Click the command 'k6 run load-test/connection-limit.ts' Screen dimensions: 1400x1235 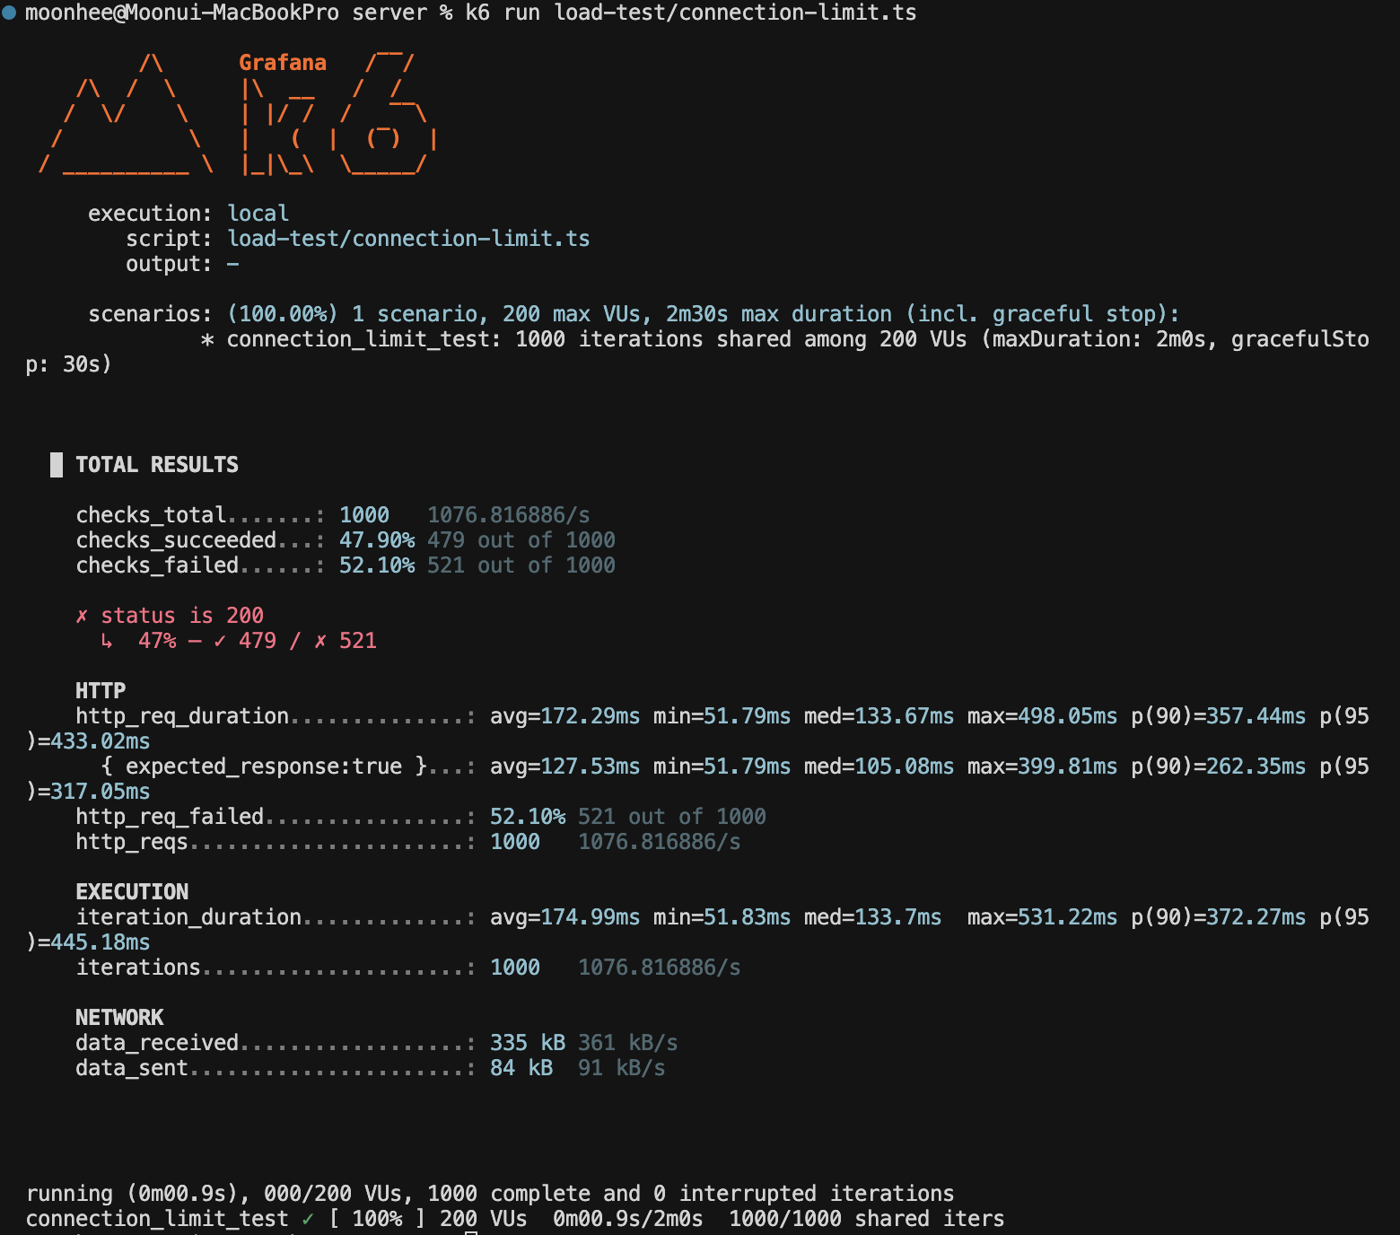click(x=691, y=13)
